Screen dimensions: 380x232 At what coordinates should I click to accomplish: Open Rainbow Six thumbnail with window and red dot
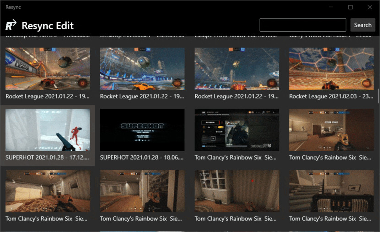(237, 191)
